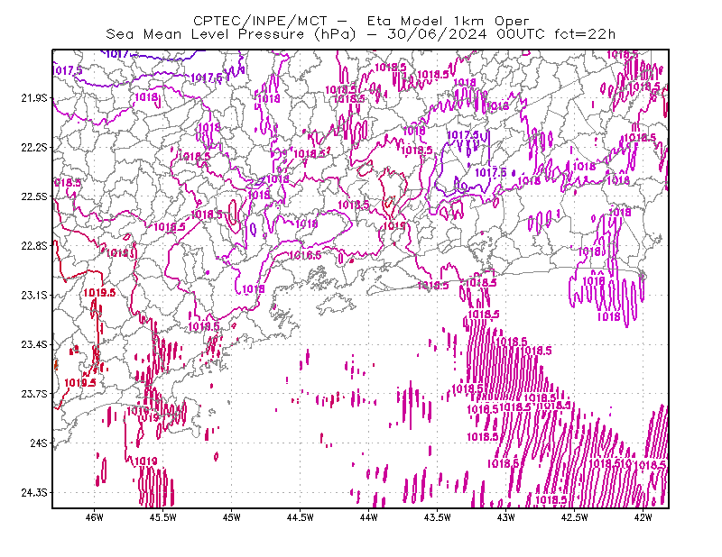Select the 22.2S latitude axis label
This screenshot has width=722, height=557.
[x=34, y=147]
